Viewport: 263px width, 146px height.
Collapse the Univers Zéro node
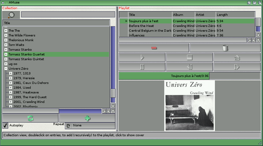coord(6,68)
